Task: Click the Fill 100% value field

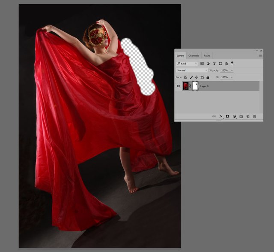Action: (x=225, y=77)
